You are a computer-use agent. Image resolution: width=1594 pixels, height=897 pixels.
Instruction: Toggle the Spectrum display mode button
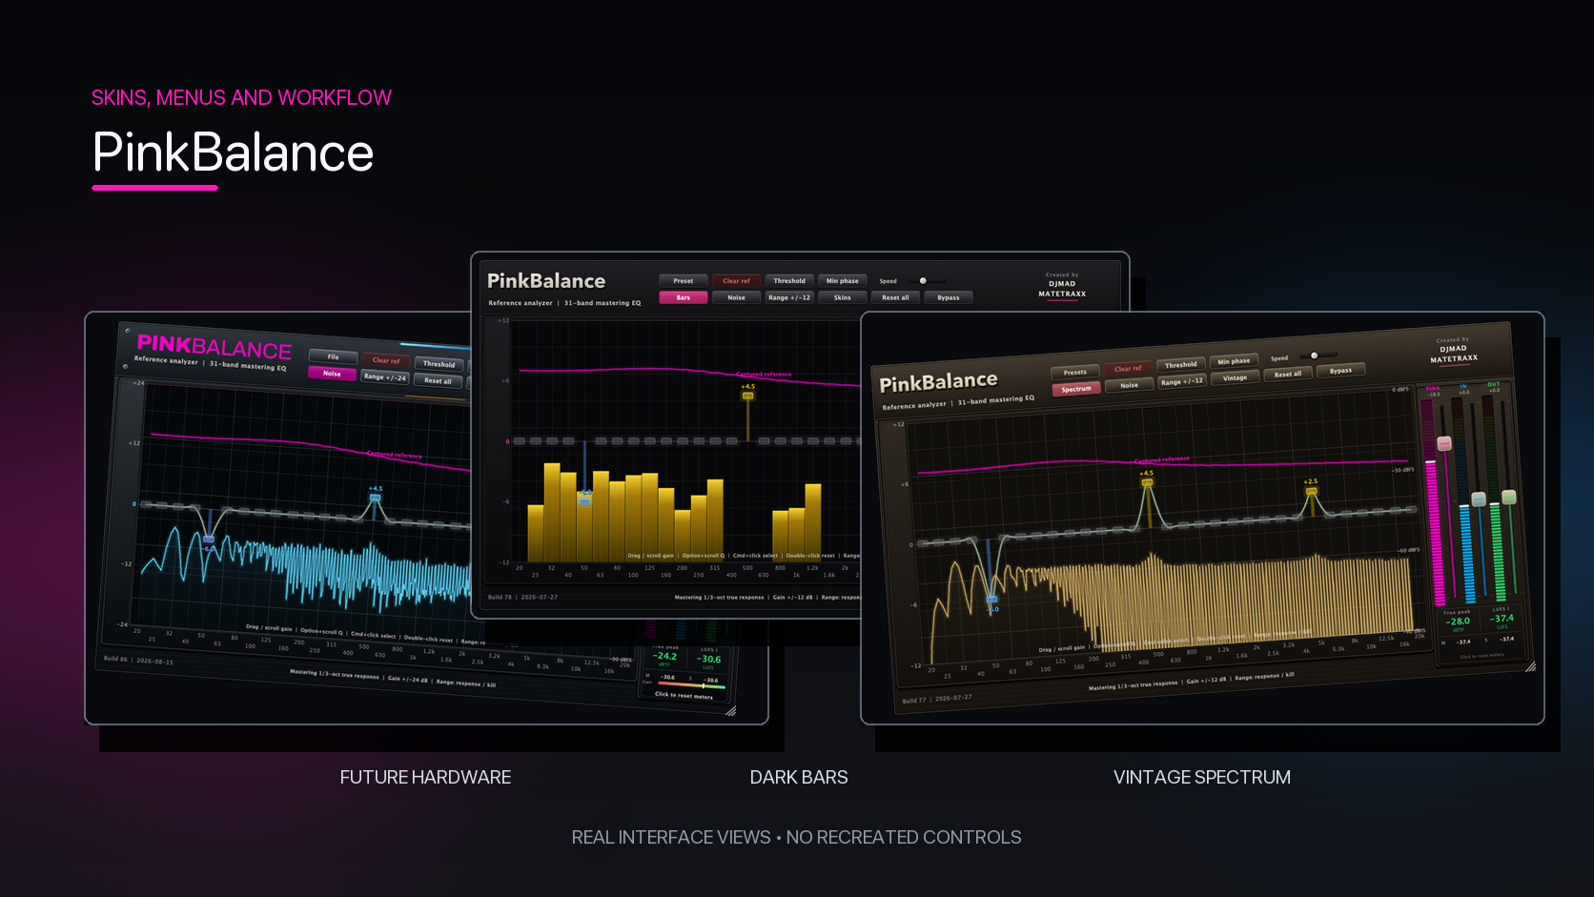click(1076, 389)
